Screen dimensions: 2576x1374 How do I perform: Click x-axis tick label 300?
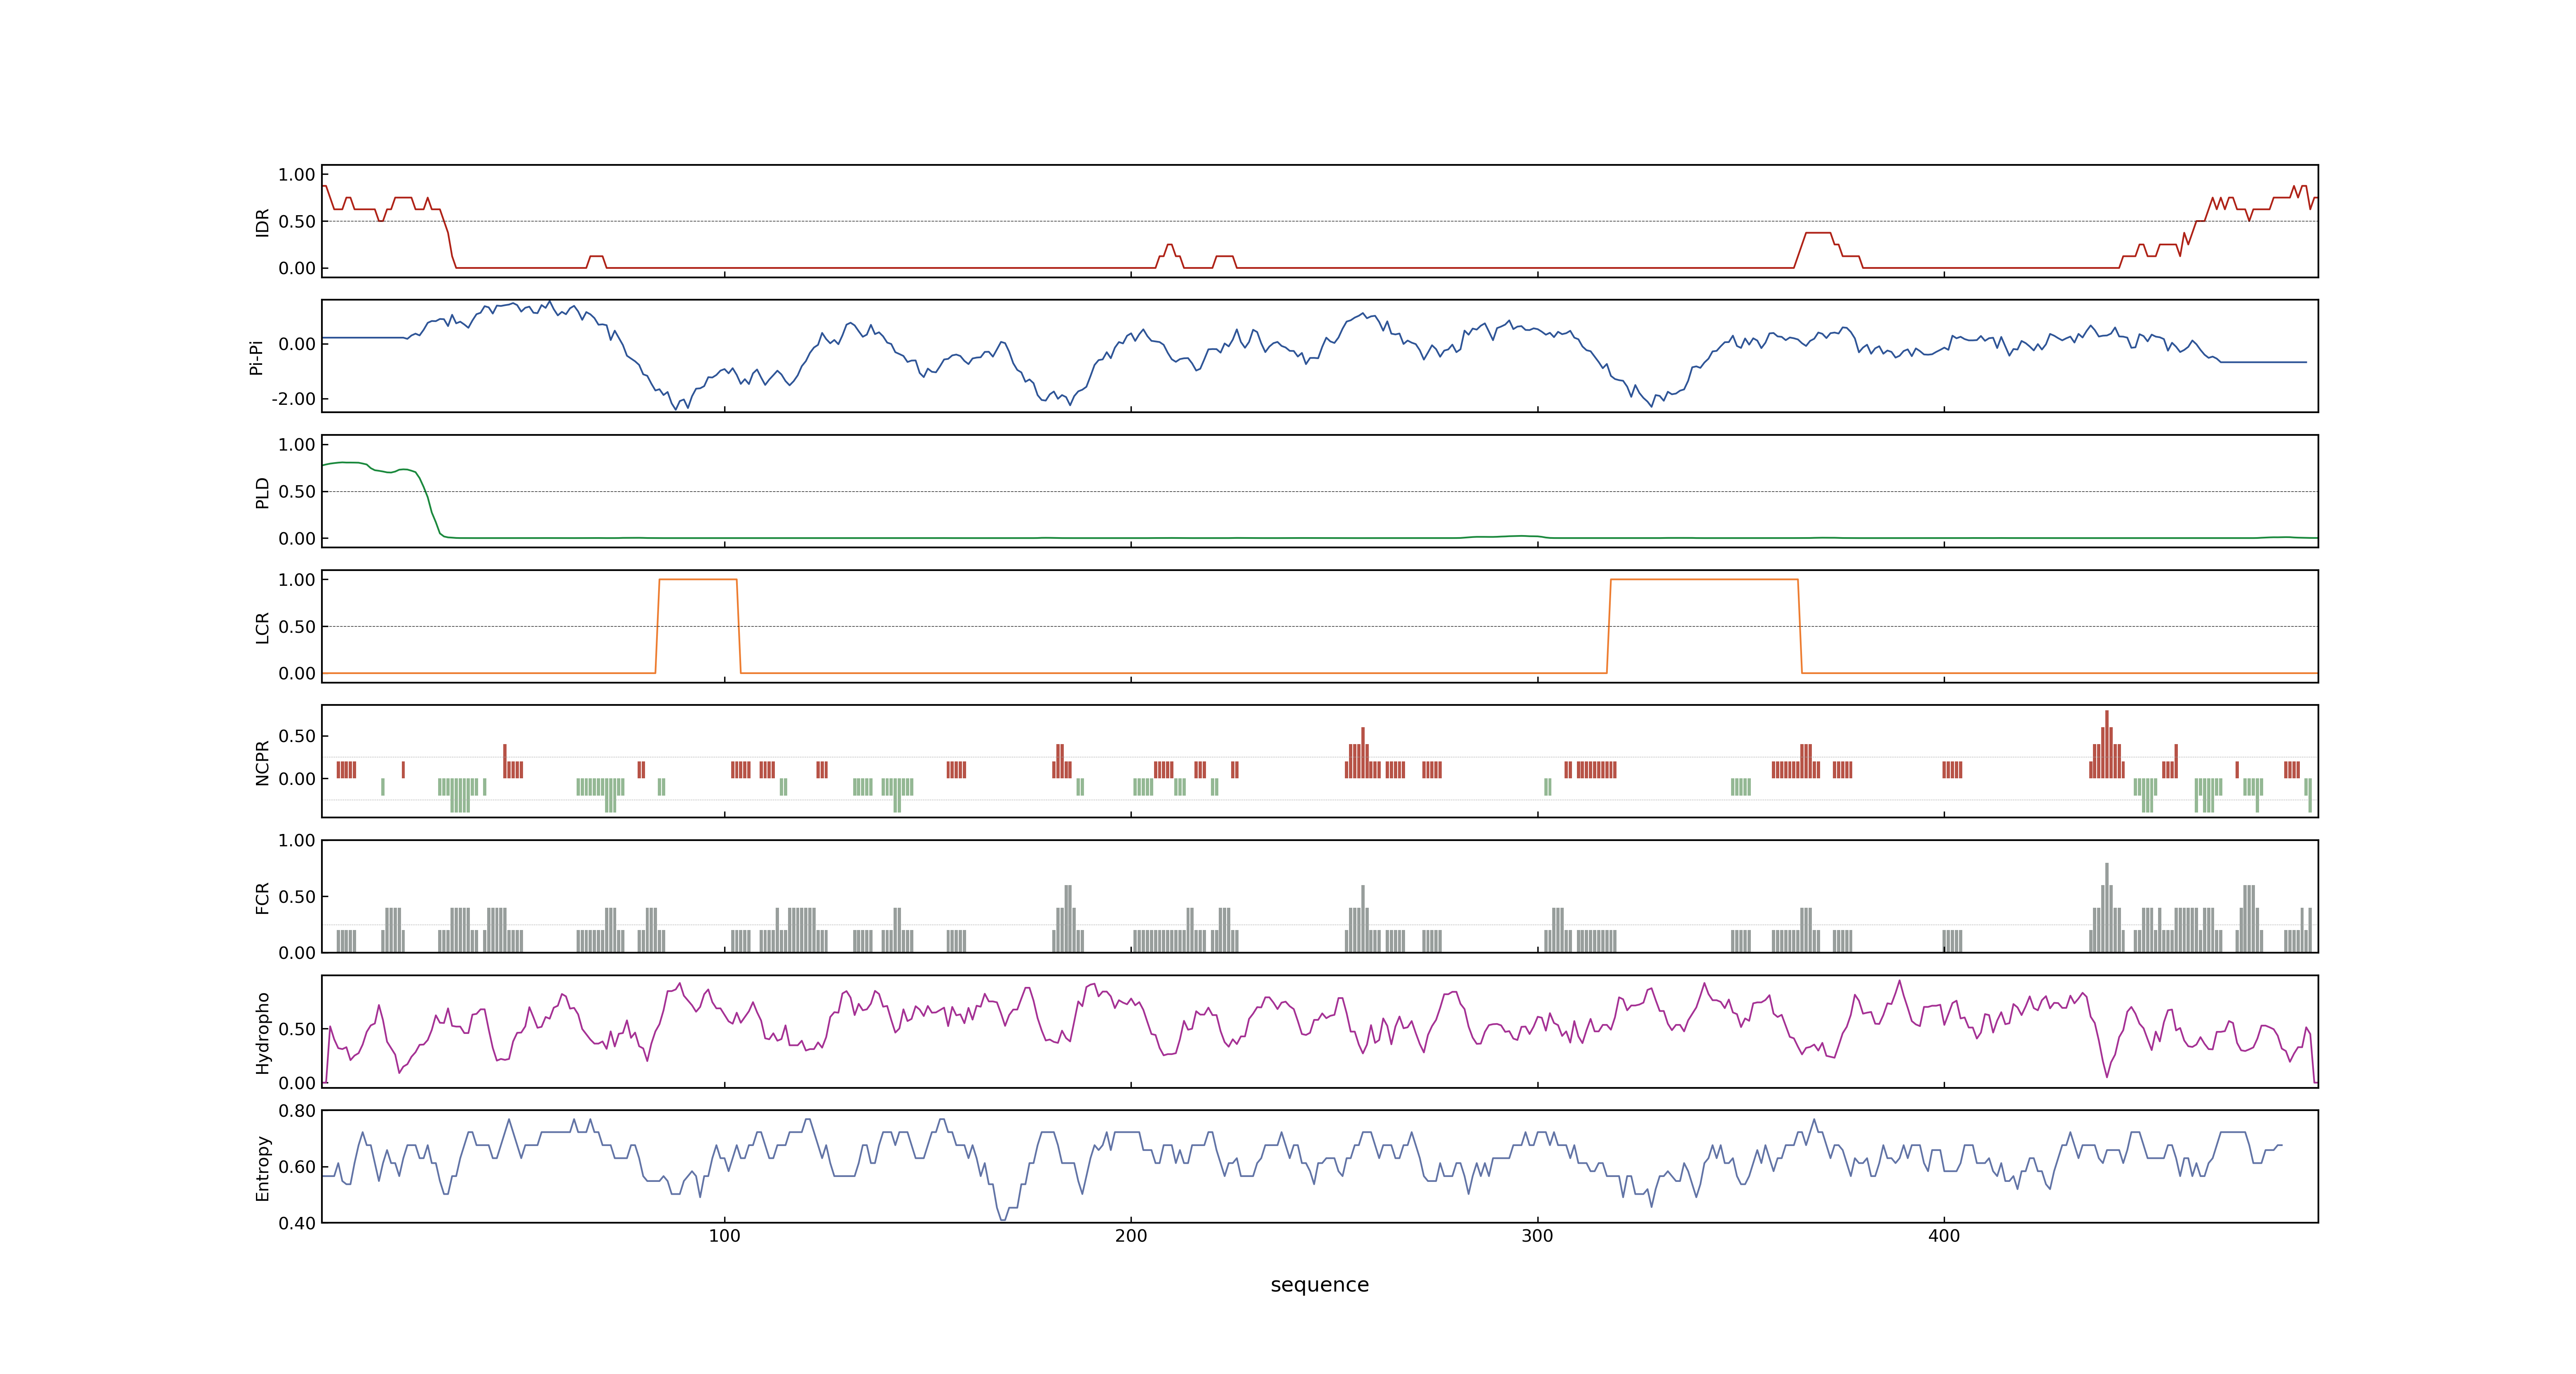[x=1537, y=1236]
